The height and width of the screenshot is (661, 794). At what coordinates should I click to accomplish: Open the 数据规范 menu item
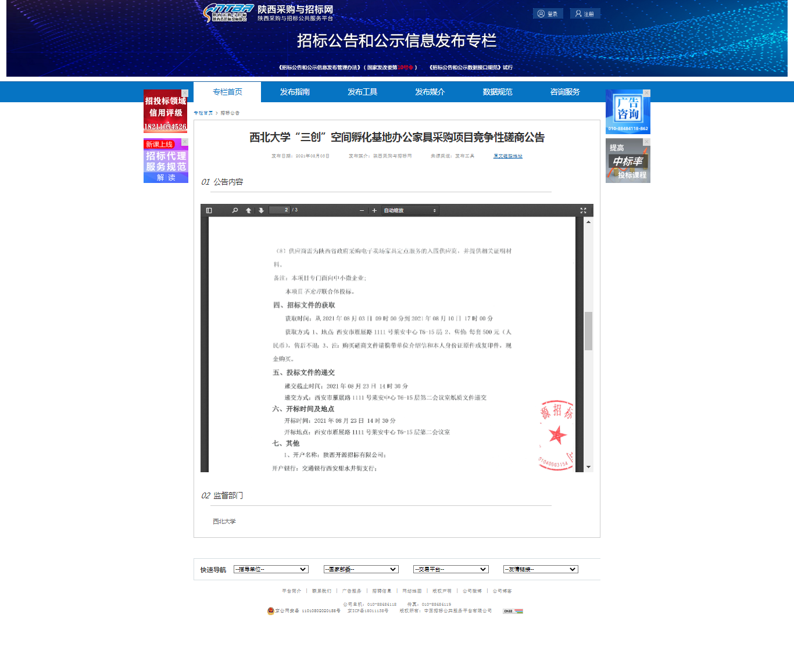[498, 92]
